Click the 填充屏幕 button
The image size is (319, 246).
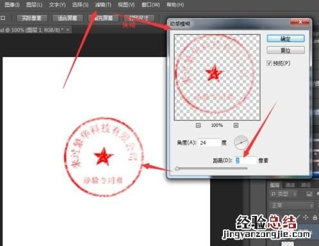[x=104, y=18]
